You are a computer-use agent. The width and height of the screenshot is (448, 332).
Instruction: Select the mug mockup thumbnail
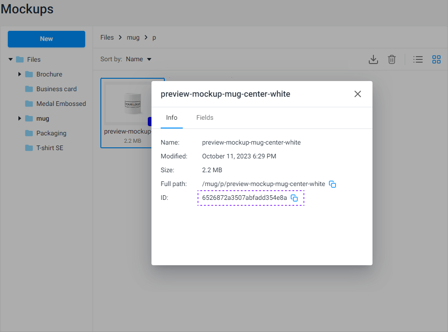(128, 104)
